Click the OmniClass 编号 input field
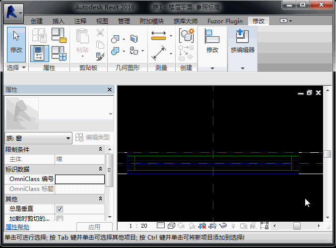The width and height of the screenshot is (336, 248). click(80, 179)
